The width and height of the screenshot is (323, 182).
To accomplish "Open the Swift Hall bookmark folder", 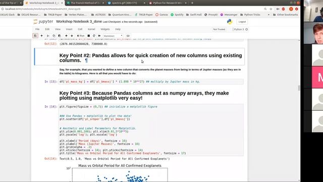I will tap(194, 15).
